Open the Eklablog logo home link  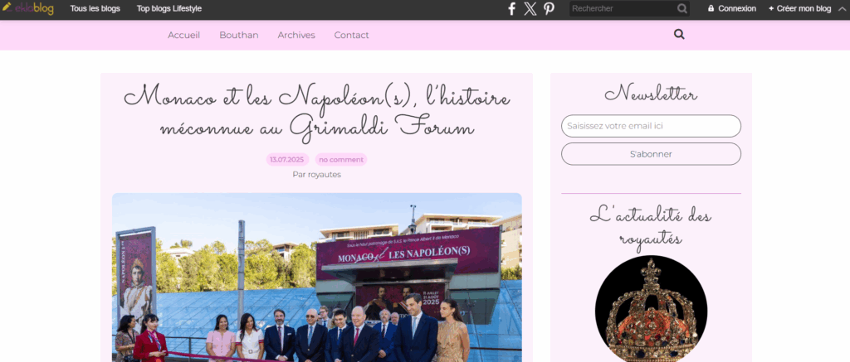[x=27, y=8]
